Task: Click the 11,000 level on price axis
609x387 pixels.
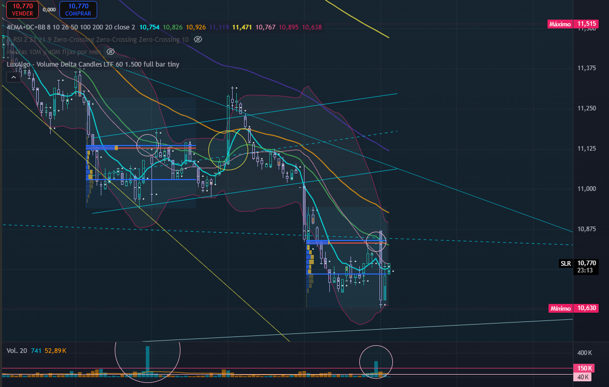Action: 586,189
